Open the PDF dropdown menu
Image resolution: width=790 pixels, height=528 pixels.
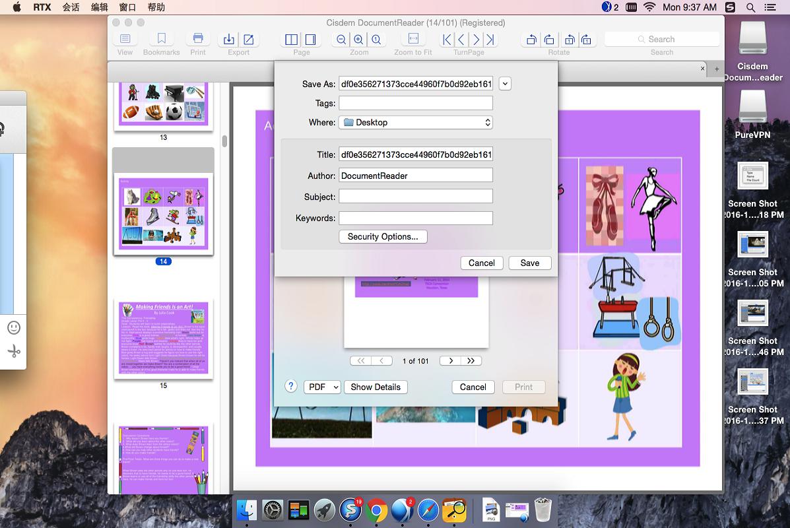[322, 387]
